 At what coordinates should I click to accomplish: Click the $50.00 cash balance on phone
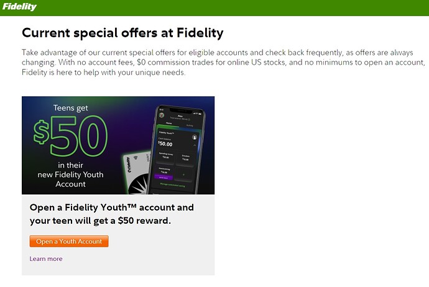(168, 144)
